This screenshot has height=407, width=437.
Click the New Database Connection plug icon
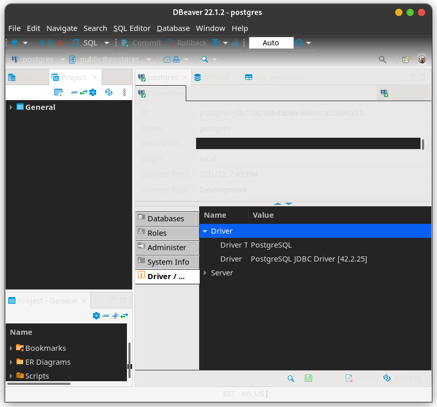(15, 43)
